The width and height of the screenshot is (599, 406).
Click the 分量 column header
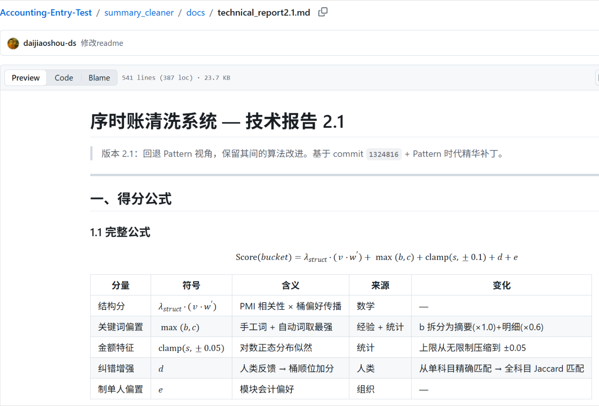(x=121, y=285)
